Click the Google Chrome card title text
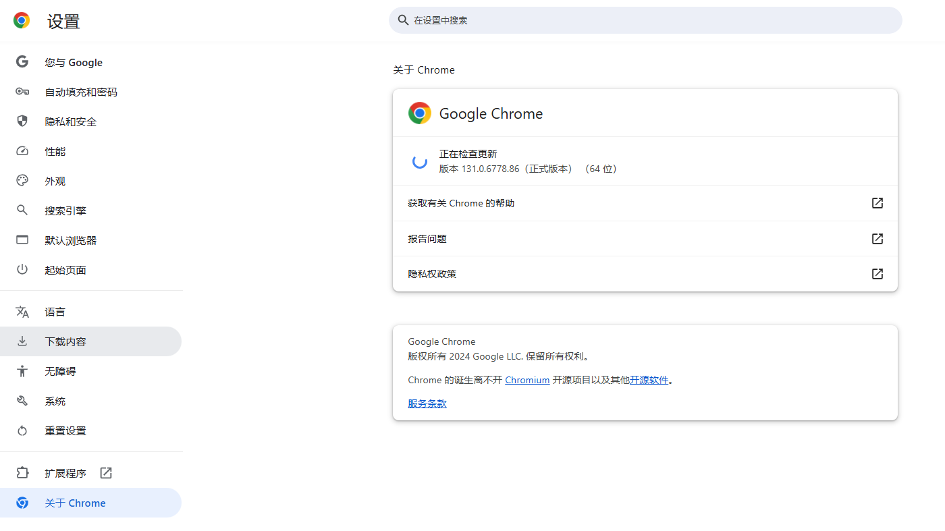 491,113
